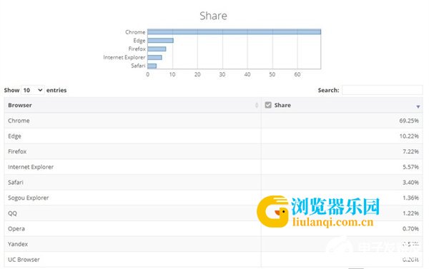Click the 7.22% share value
This screenshot has height=269, width=429.
click(410, 151)
